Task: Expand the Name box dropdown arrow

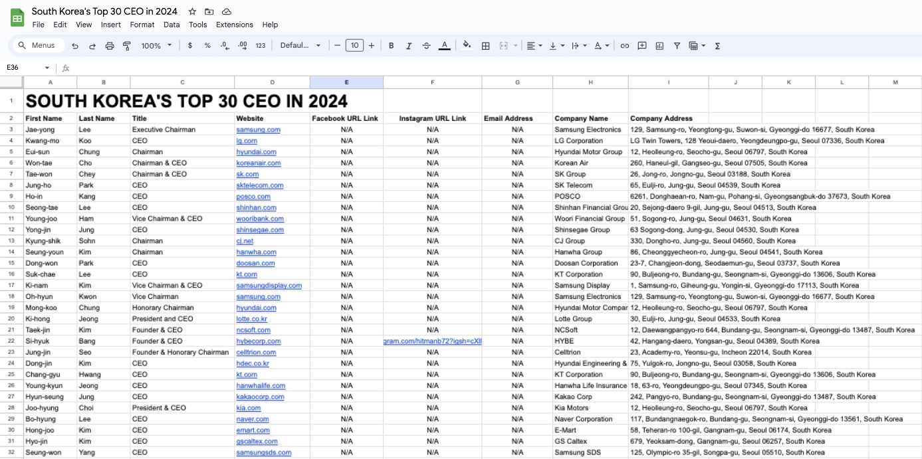Action: pos(47,68)
